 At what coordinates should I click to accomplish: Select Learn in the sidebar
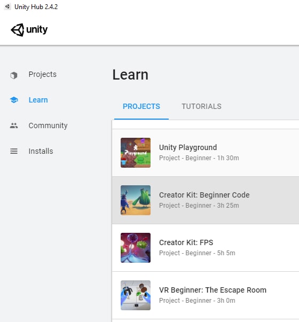pyautogui.click(x=38, y=100)
